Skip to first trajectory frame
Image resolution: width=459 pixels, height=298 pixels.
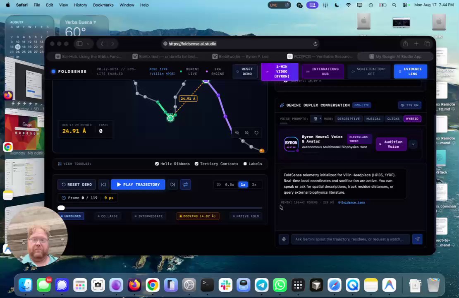(x=103, y=185)
